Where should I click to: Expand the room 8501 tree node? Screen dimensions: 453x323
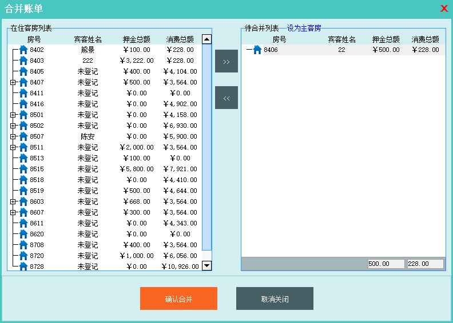point(13,115)
